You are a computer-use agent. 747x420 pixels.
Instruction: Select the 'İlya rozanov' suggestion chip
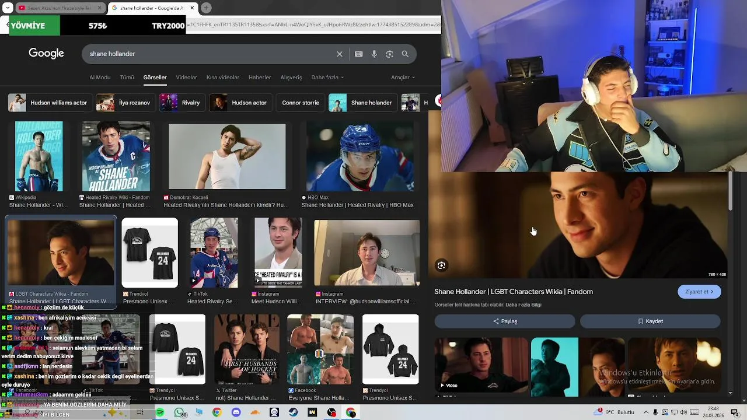point(125,103)
